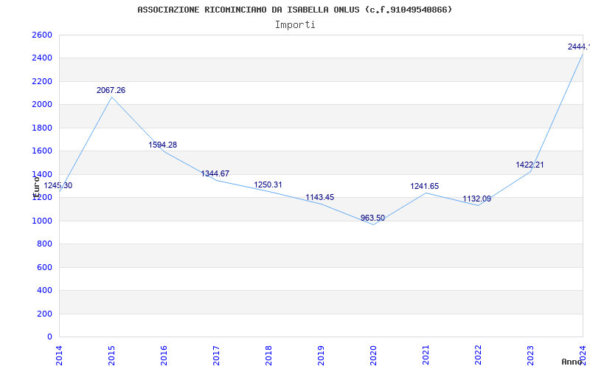Click y-axis value 1800
Screen dimensions: 590x369
coord(42,128)
